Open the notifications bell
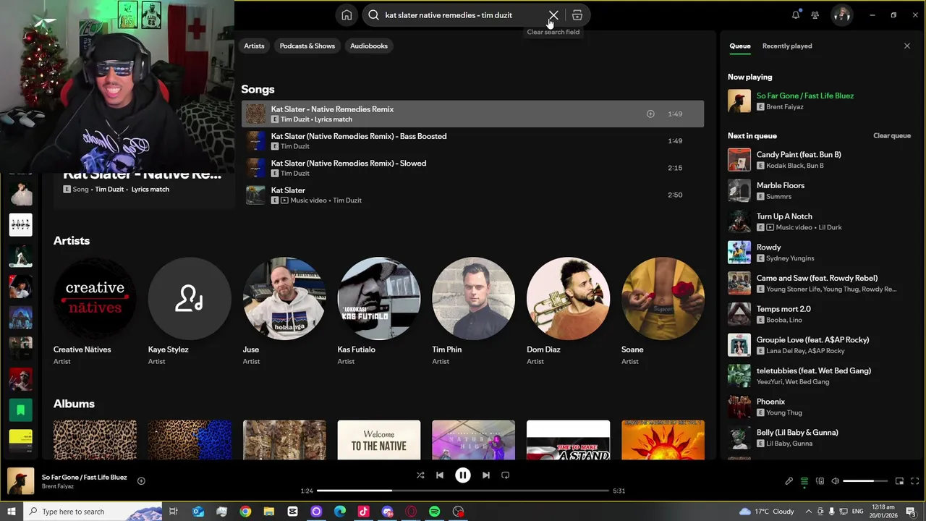The image size is (926, 521). (x=796, y=15)
